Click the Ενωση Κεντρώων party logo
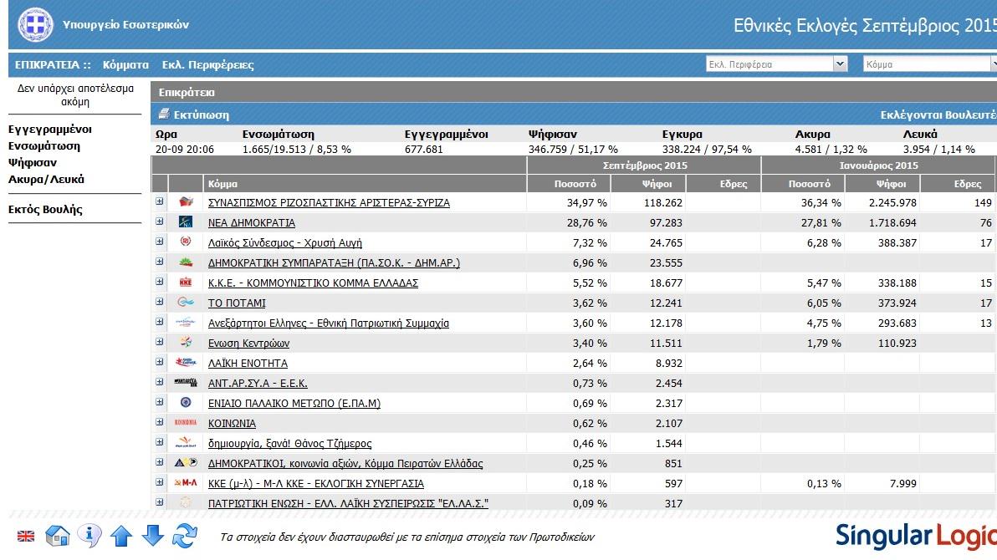 click(x=186, y=342)
